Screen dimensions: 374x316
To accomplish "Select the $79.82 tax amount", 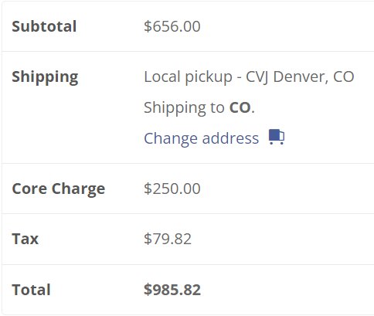I will (x=168, y=239).
